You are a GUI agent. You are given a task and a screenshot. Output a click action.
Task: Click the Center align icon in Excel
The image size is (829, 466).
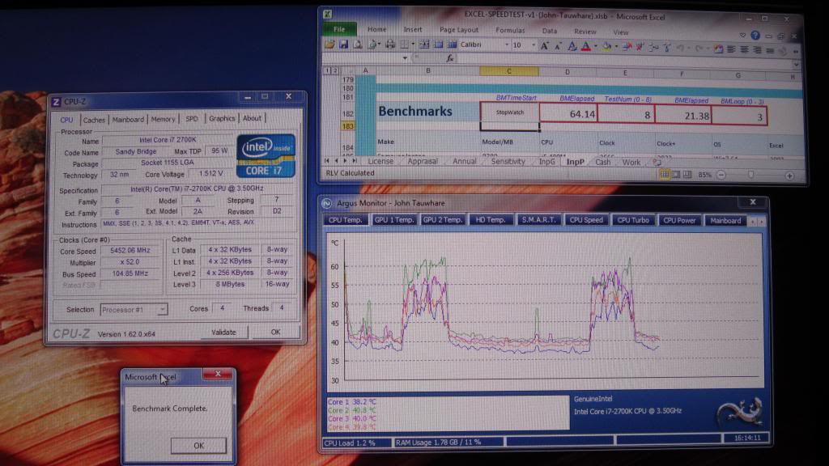coord(745,49)
